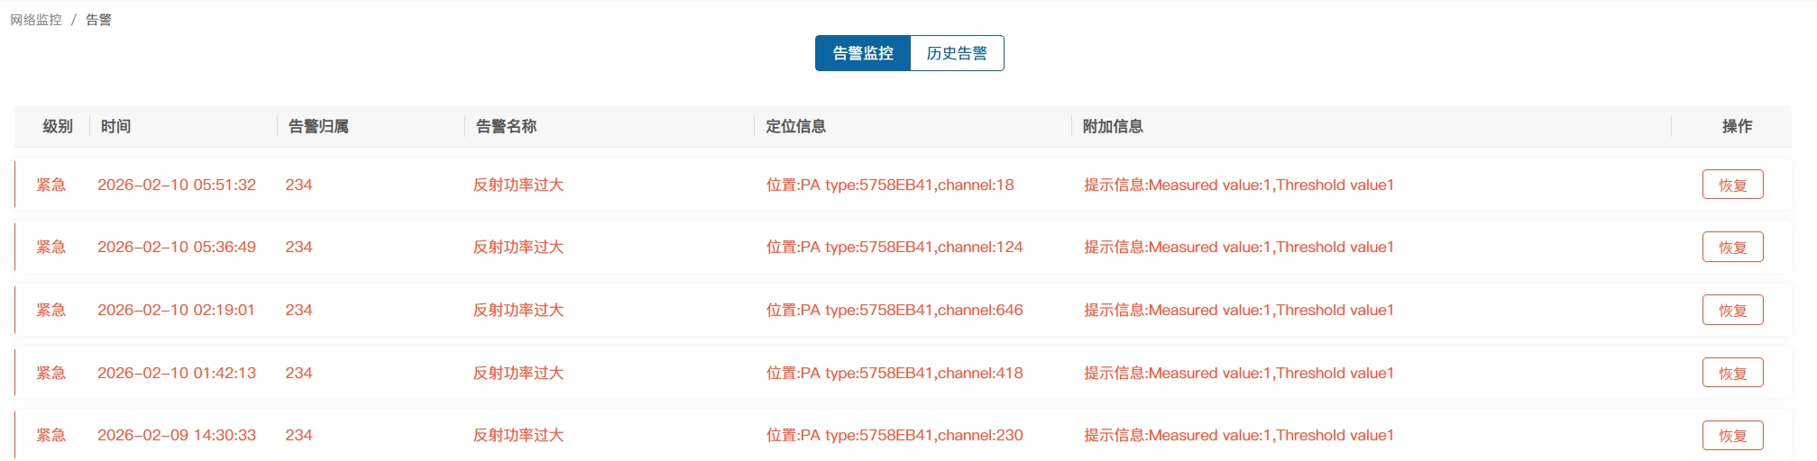Click the location text for channel:418

coord(894,373)
